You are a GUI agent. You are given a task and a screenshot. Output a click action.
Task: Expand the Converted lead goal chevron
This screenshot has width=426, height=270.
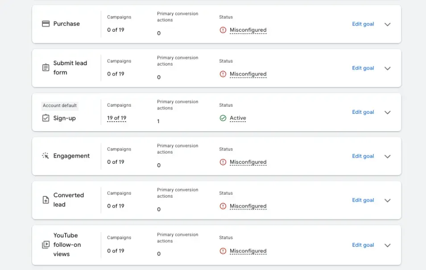click(x=388, y=201)
